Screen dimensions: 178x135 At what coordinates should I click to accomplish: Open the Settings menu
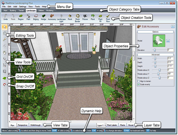pyautogui.click(x=23, y=7)
